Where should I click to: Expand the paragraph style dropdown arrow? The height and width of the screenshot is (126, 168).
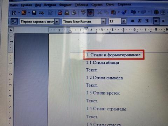(x=57, y=22)
